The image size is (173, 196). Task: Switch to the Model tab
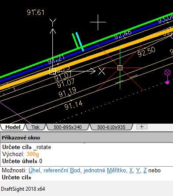tap(13, 127)
